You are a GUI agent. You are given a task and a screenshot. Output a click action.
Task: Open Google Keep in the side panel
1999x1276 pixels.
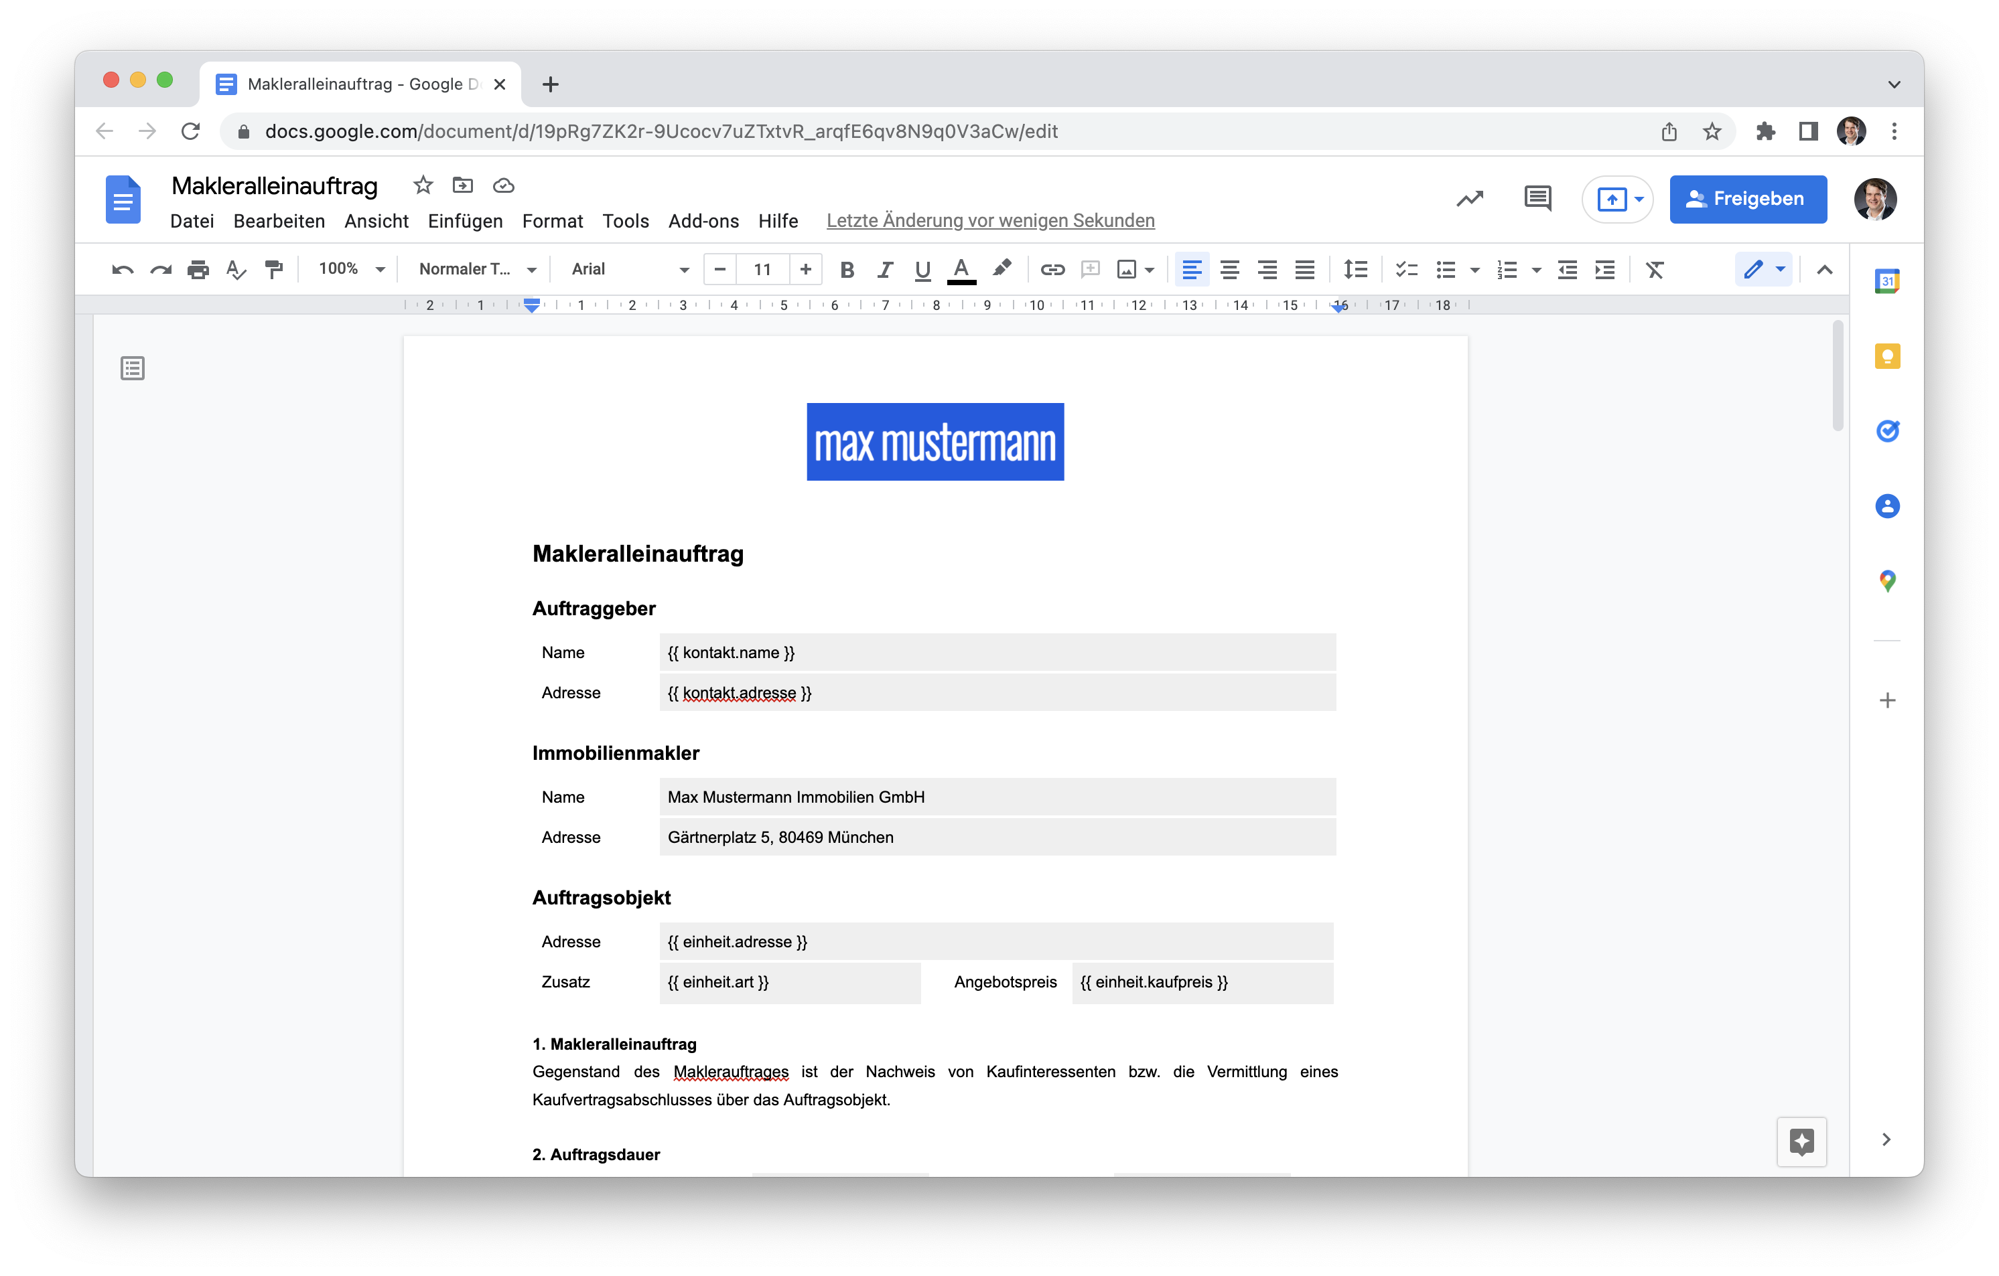1887,357
